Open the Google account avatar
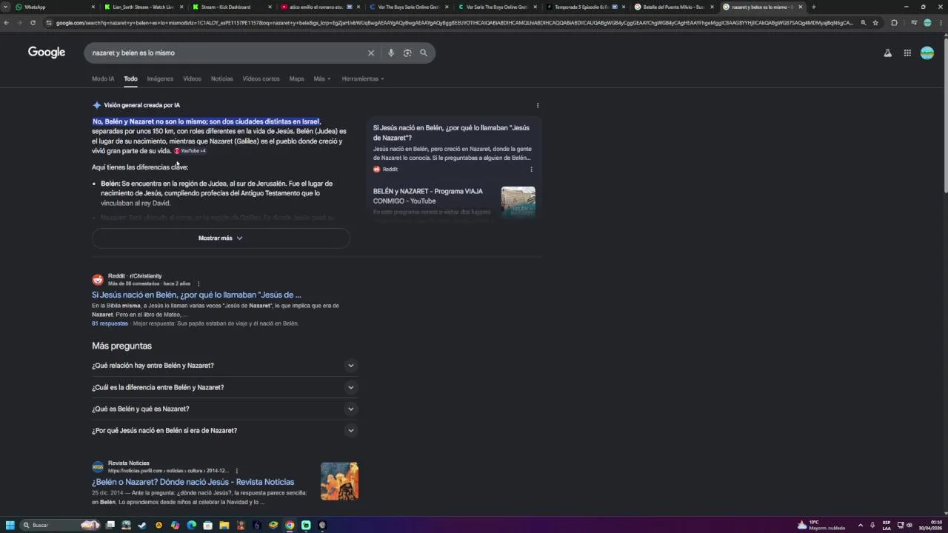 point(927,53)
